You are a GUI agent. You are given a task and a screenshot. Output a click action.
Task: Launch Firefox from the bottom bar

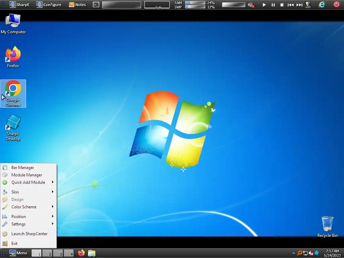click(81, 253)
